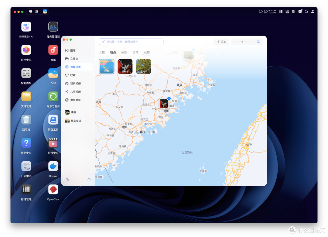Viewport: 328px width, 237px height.
Task: Click the search magnifier in top bar
Action: click(306, 12)
